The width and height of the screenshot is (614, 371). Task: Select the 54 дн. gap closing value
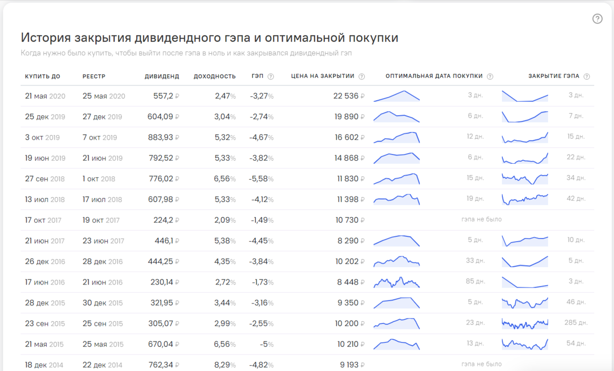(x=575, y=343)
